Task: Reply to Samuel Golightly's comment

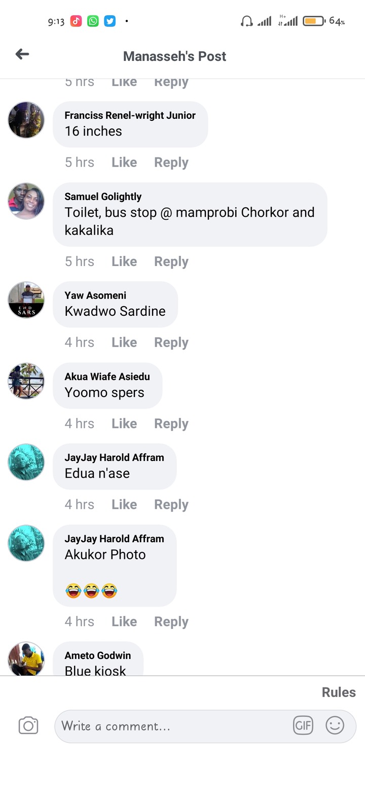Action: pos(171,261)
